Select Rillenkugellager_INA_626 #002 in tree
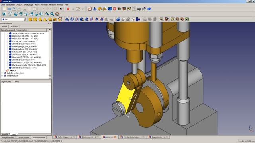This screenshot has width=255, height=143. coord(25,49)
